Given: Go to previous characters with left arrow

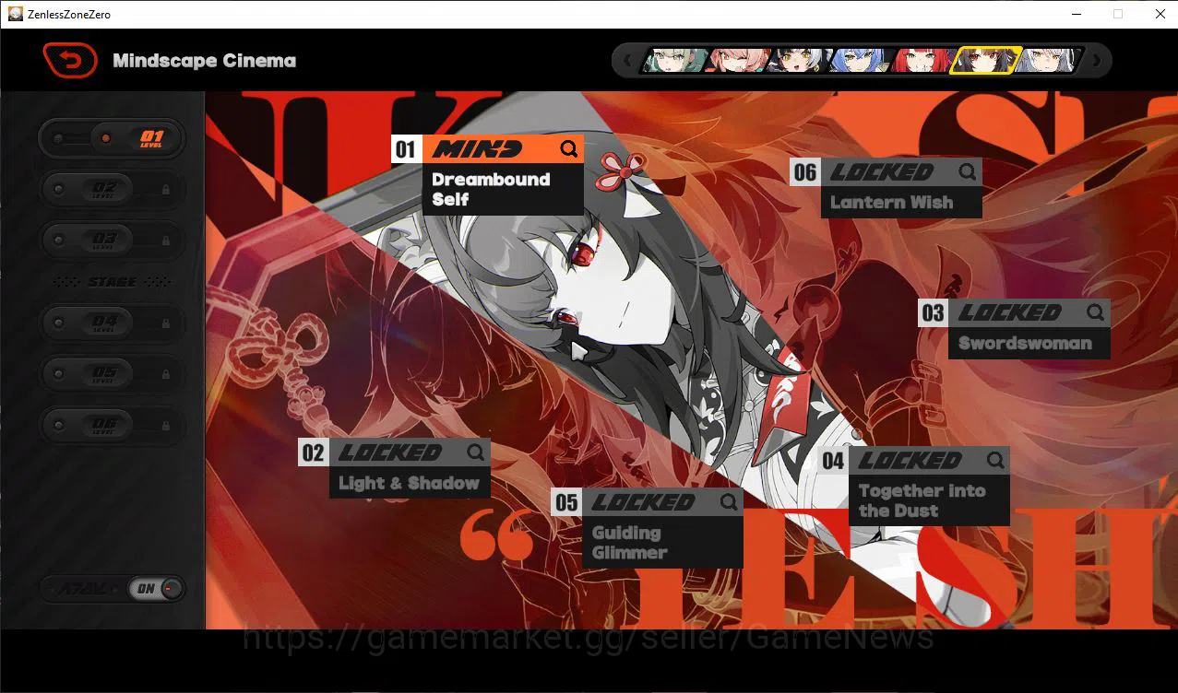Looking at the screenshot, I should (x=628, y=61).
